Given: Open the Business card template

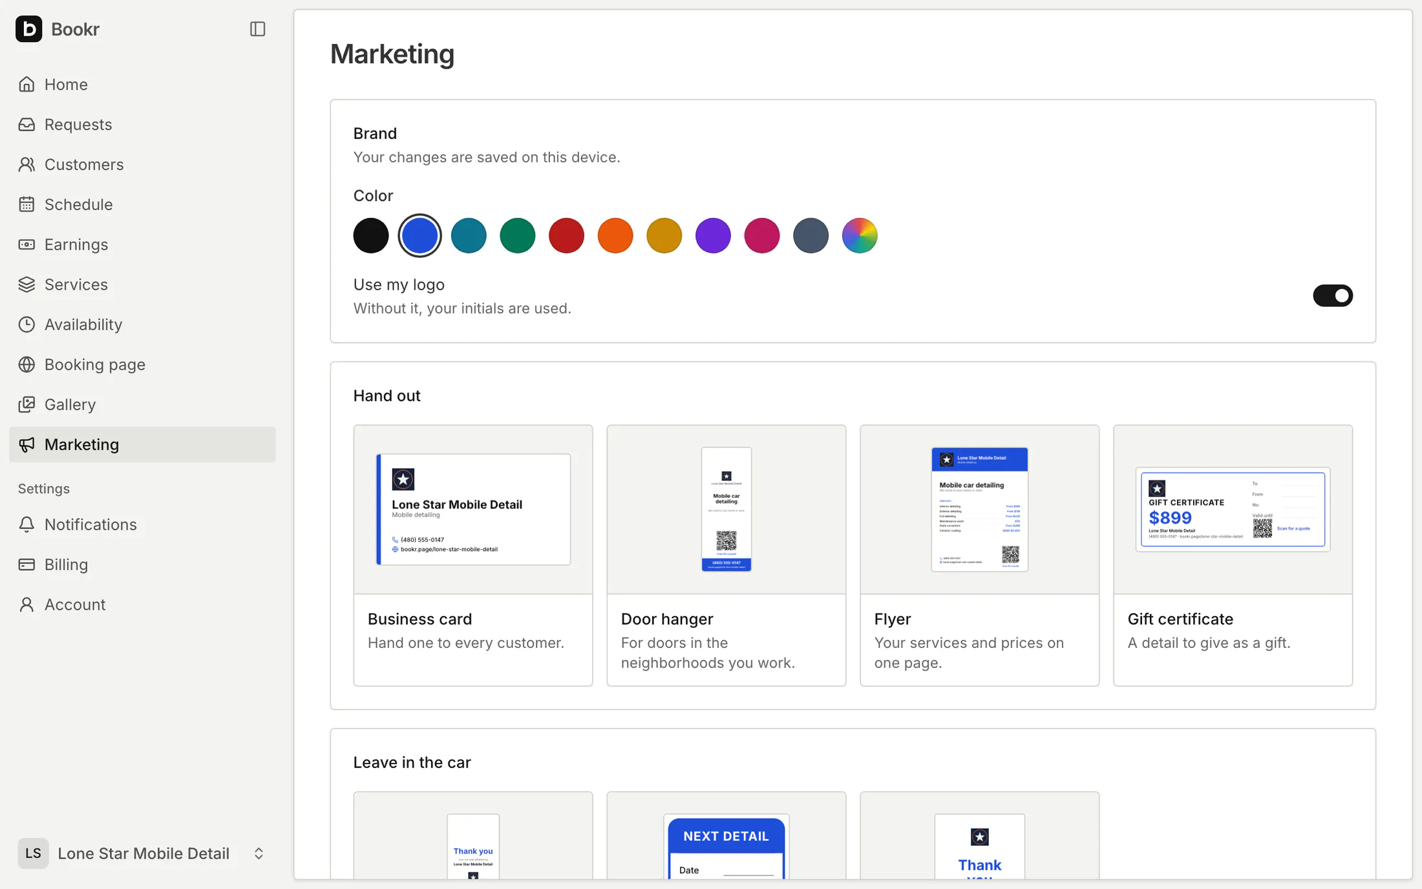Looking at the screenshot, I should (473, 555).
